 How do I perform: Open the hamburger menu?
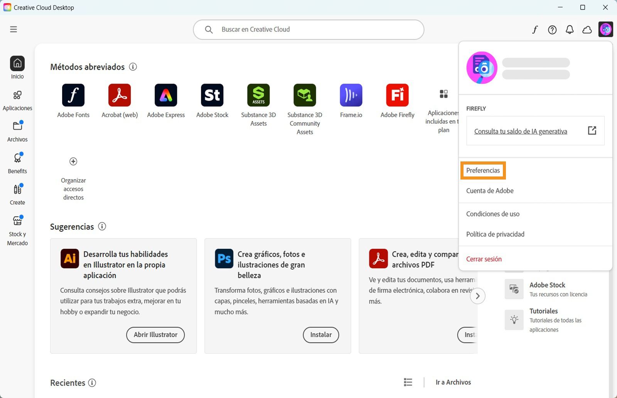tap(13, 29)
